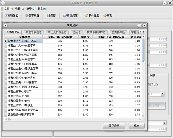Click the table vertical scrollbar down arrow
This screenshot has height=138, width=173.
pyautogui.click(x=143, y=116)
